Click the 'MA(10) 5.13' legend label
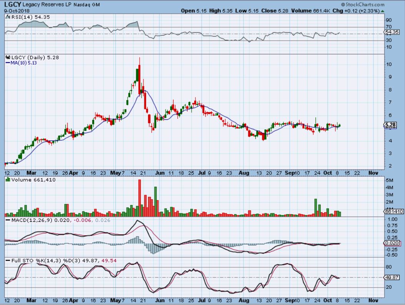 [x=23, y=63]
